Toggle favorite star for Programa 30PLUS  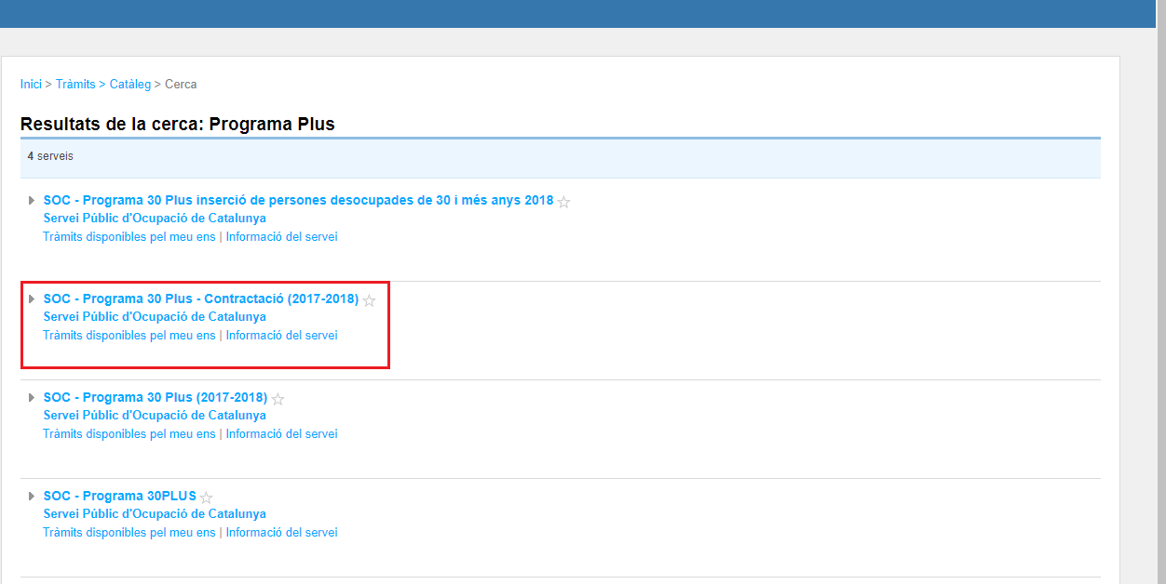pyautogui.click(x=206, y=498)
